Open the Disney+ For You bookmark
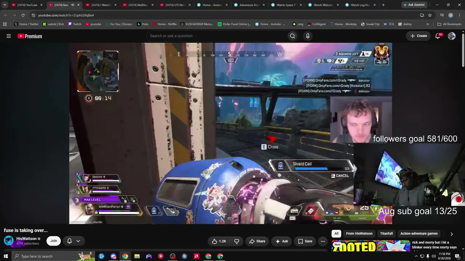Screen dimensions: 465x261 click(119, 24)
